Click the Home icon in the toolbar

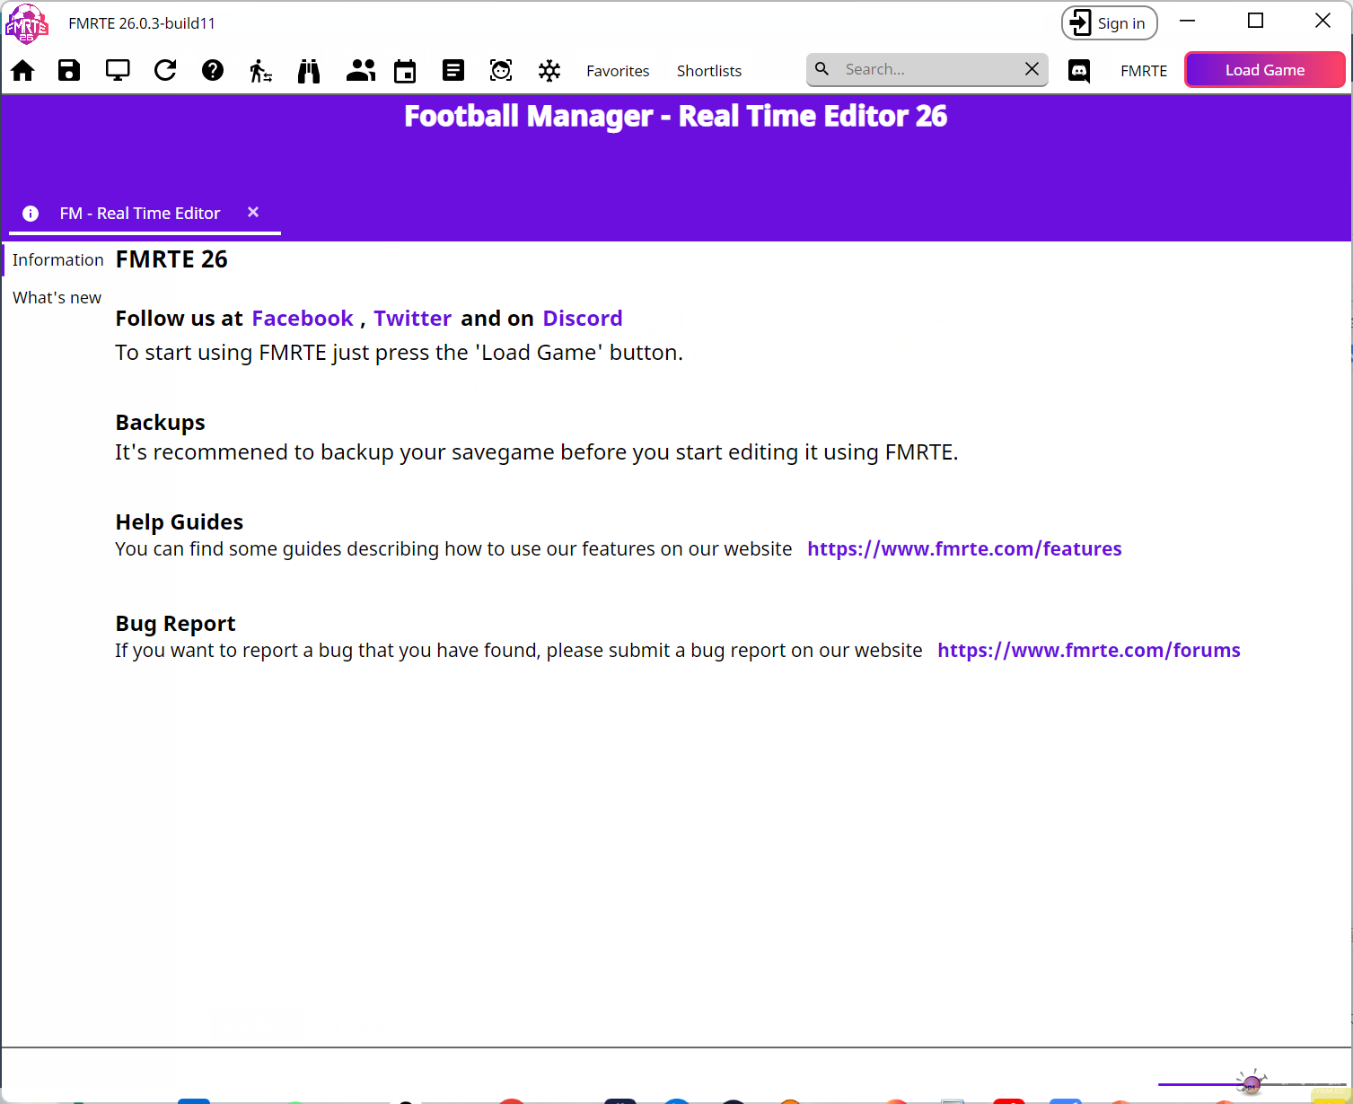[x=22, y=71]
